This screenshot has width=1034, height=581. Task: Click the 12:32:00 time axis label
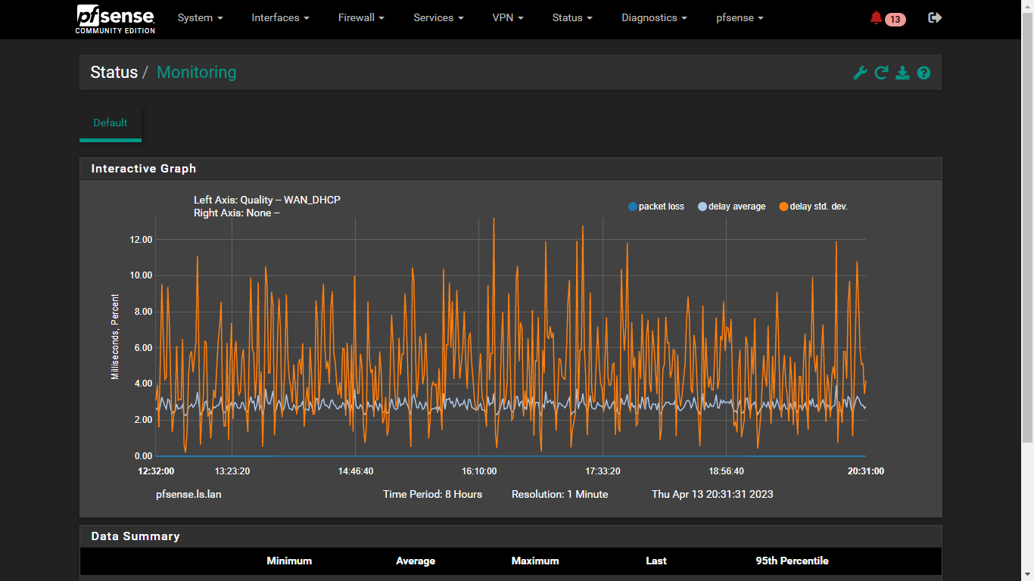[x=156, y=471]
